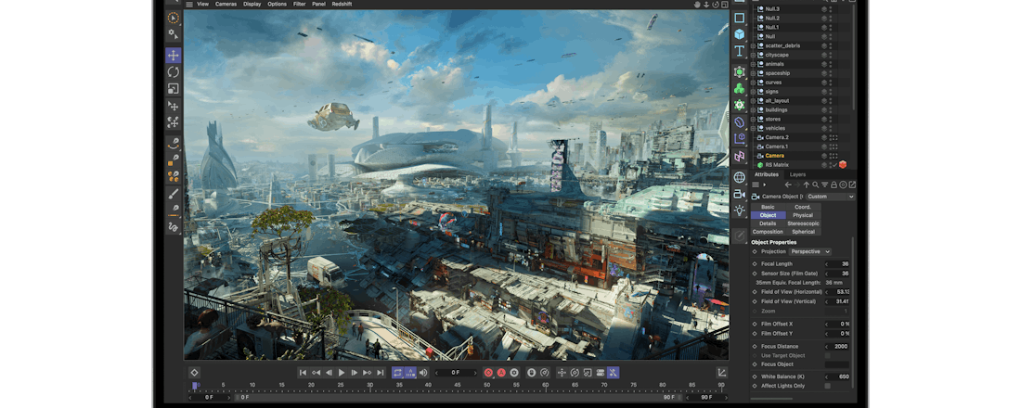Image resolution: width=1021 pixels, height=408 pixels.
Task: Open the viewport hamburger menu icon
Action: coord(188,4)
